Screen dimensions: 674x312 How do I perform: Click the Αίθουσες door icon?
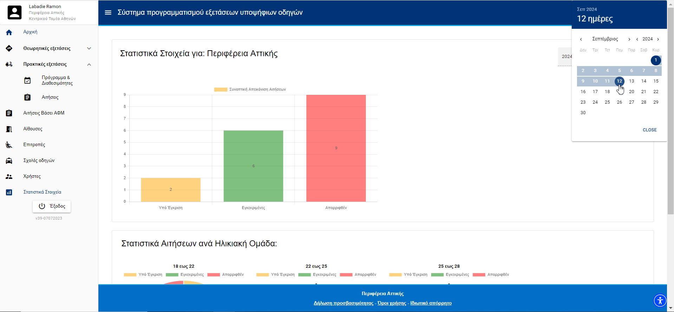click(x=9, y=129)
